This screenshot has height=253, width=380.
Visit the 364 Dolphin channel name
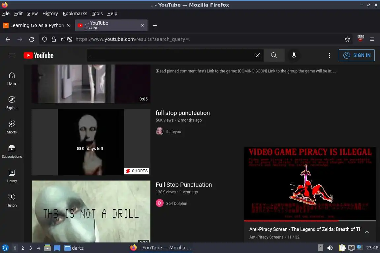[x=177, y=203]
